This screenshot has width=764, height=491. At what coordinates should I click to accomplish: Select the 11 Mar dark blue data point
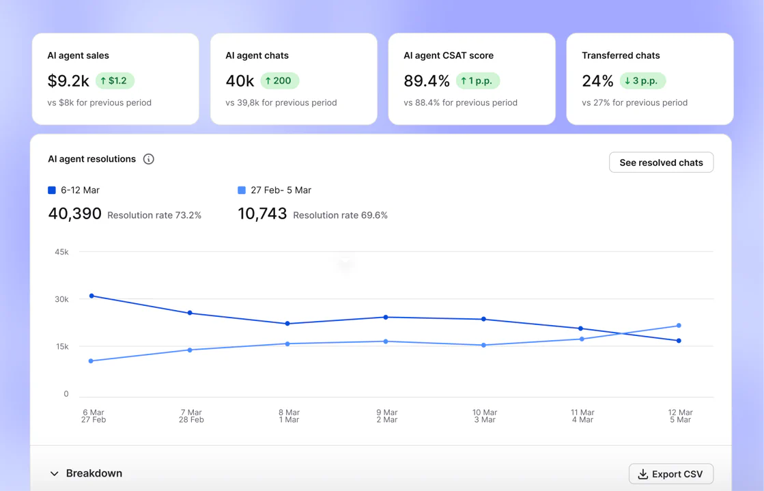click(581, 328)
